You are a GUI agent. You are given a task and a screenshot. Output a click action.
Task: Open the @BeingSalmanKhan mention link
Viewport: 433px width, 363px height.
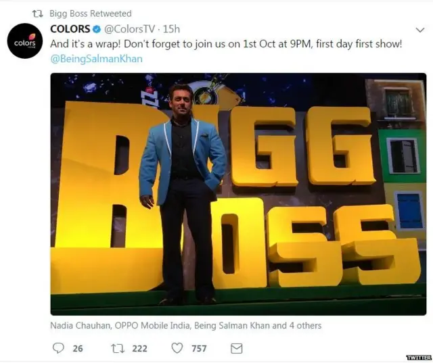click(96, 59)
